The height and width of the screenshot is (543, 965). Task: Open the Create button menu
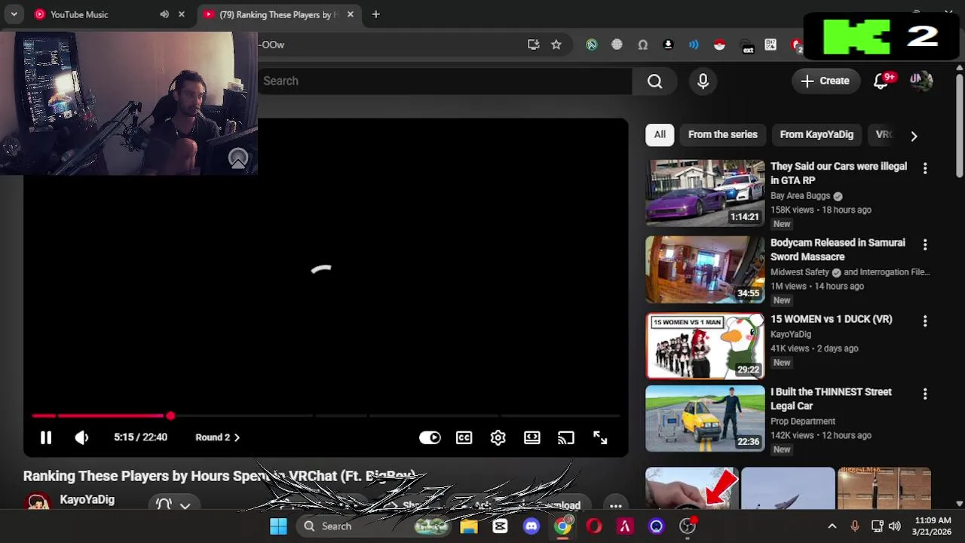826,81
